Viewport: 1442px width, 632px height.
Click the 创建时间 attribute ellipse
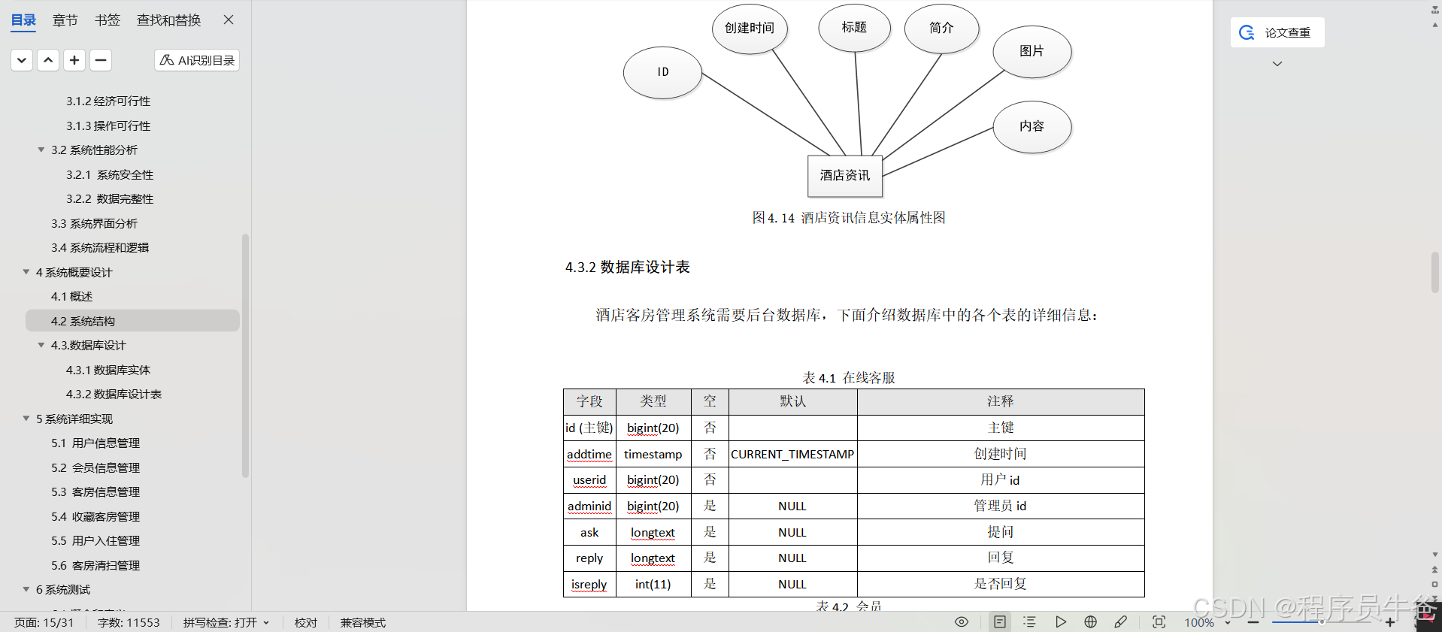750,28
